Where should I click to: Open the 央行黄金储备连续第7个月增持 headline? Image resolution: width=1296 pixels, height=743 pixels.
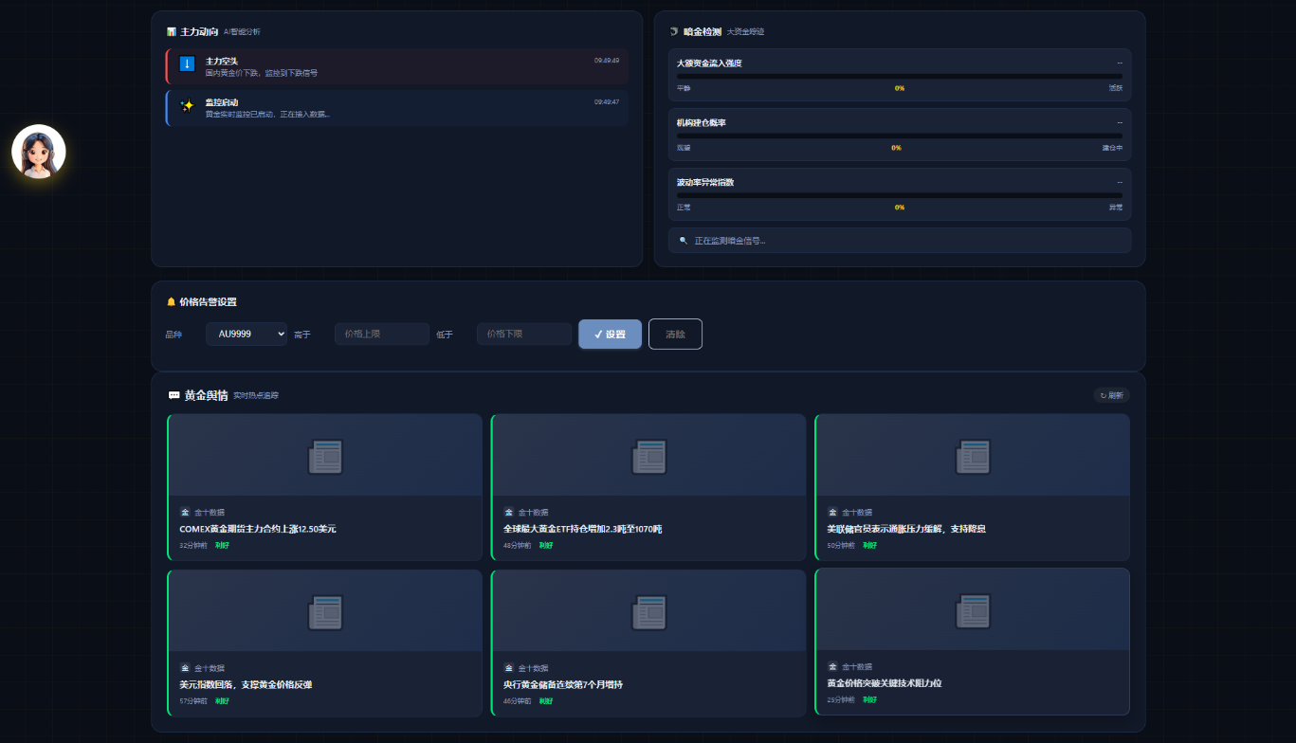pyautogui.click(x=563, y=684)
